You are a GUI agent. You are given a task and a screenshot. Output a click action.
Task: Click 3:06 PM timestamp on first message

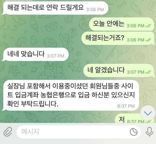95,10
